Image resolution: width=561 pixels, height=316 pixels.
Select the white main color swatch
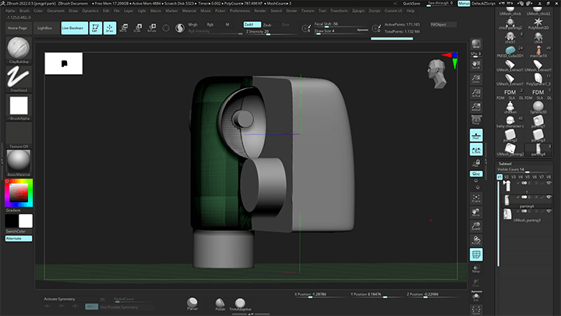tap(26, 221)
